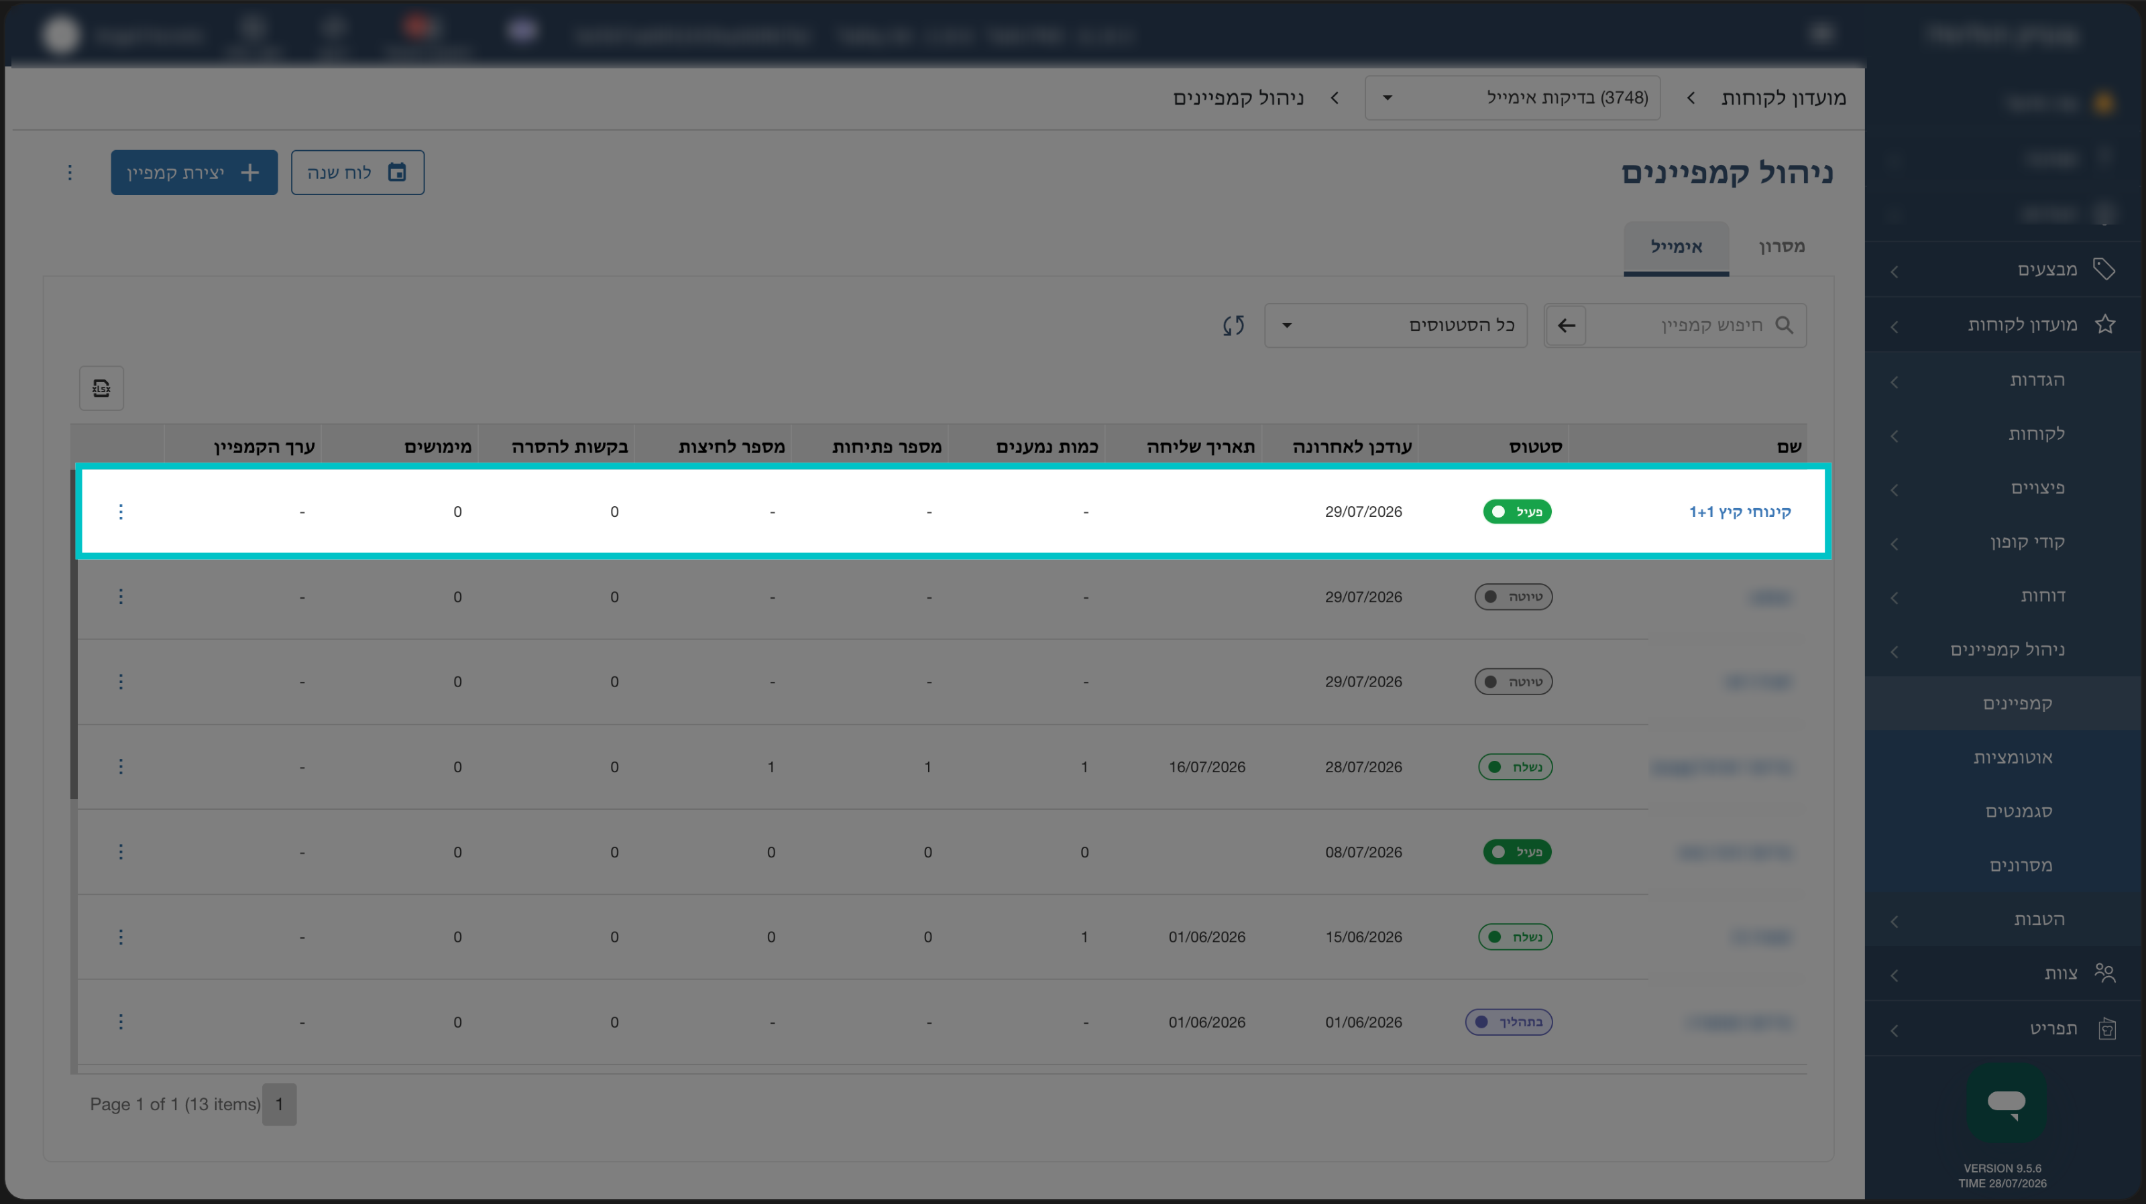2146x1204 pixels.
Task: Click the menu icon next to תפריט
Action: tap(2107, 1029)
